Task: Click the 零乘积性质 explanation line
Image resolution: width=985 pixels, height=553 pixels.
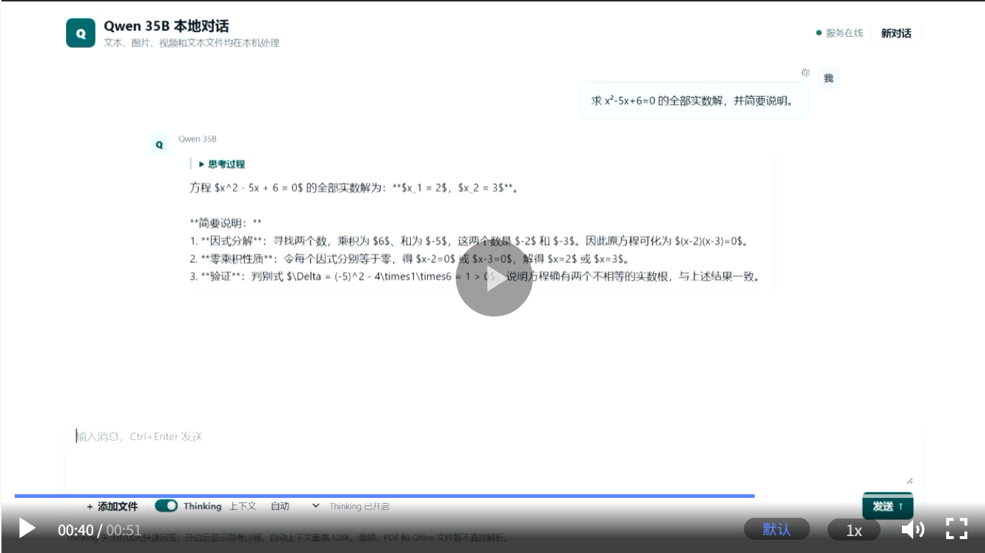Action: (x=409, y=259)
